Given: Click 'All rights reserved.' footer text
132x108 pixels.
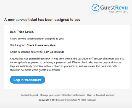Looking at the screenshot, I should (87, 100).
